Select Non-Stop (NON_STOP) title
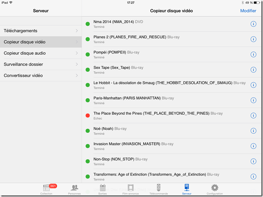The width and height of the screenshot is (263, 197). [x=114, y=159]
